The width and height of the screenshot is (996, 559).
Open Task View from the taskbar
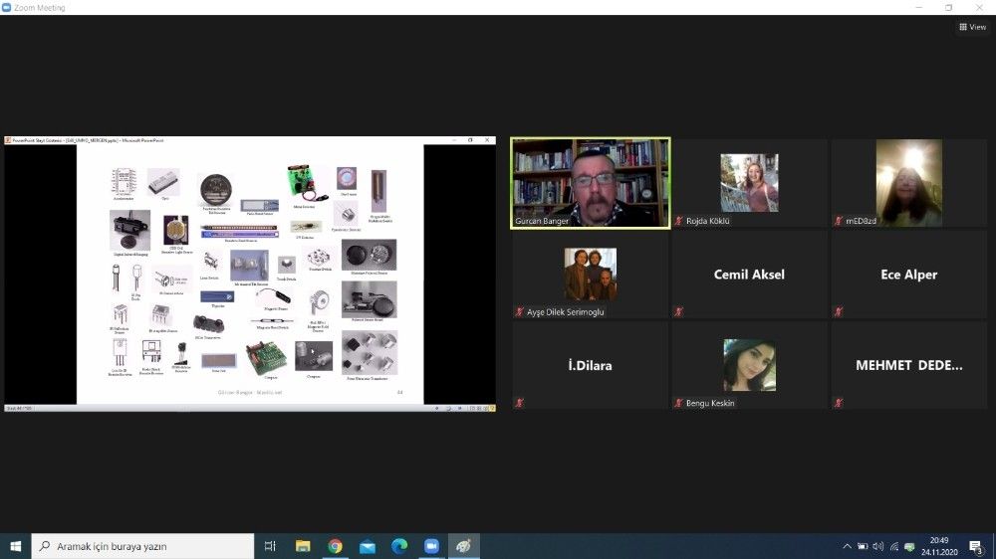(x=270, y=546)
